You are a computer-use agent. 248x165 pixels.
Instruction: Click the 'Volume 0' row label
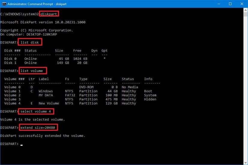(12, 87)
